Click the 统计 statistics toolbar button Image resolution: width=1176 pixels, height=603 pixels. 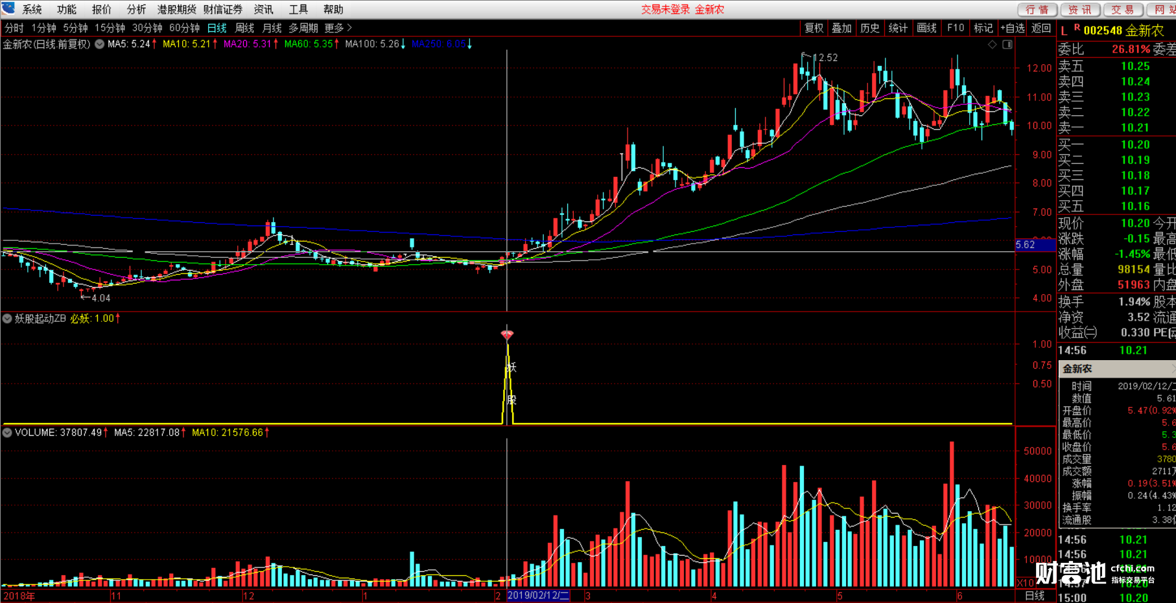point(898,28)
